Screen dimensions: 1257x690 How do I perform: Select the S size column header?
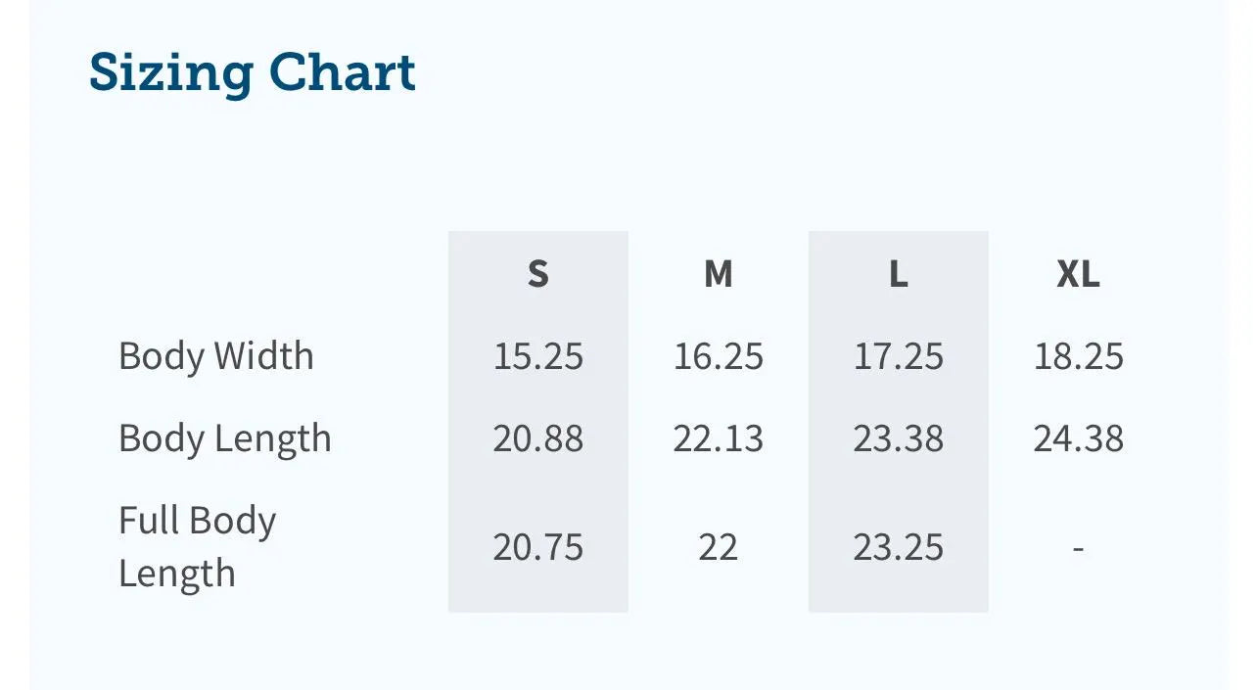(x=537, y=274)
